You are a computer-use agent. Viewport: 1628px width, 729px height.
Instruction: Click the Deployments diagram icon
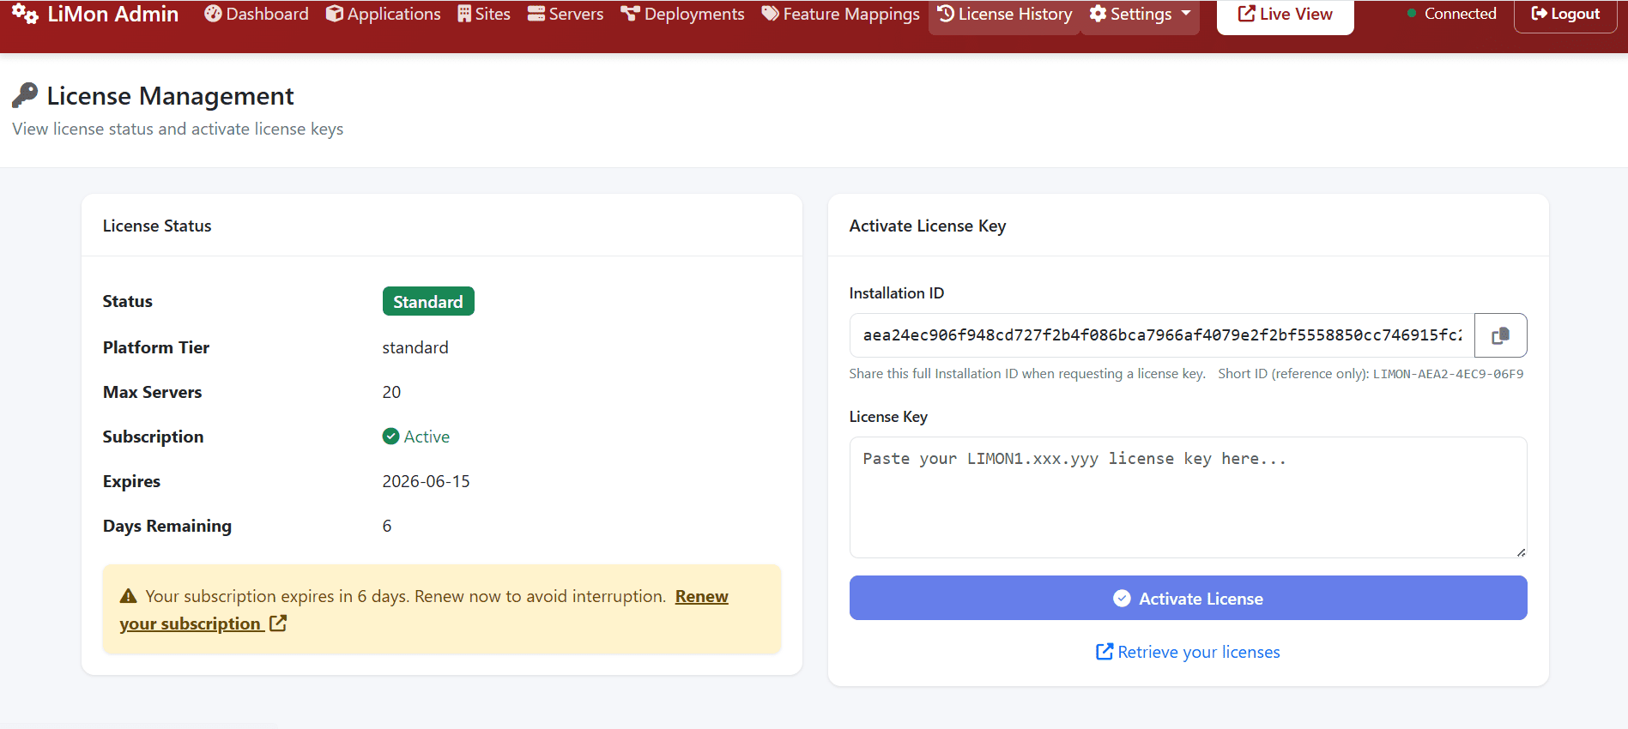coord(631,14)
